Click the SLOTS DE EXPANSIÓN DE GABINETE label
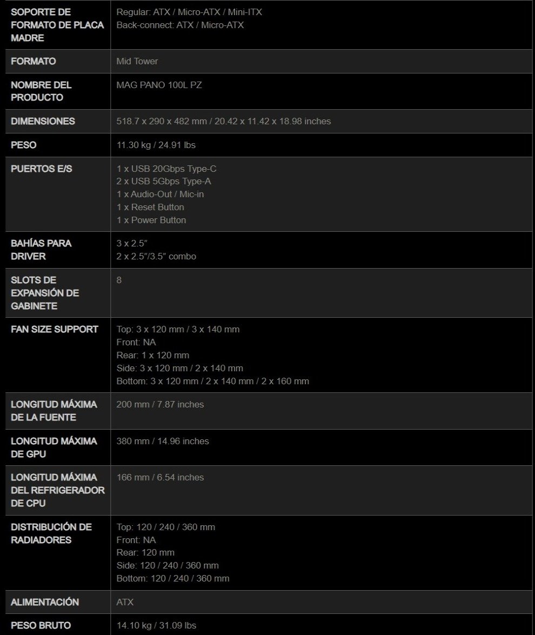The image size is (535, 635). [45, 293]
